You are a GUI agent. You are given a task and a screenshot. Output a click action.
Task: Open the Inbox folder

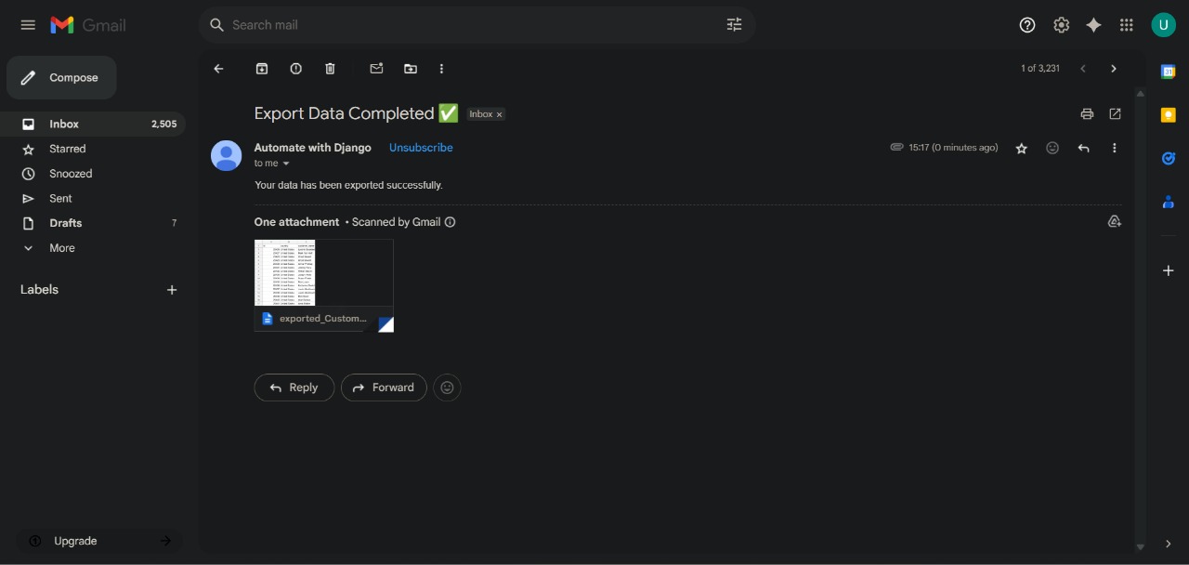[x=93, y=124]
